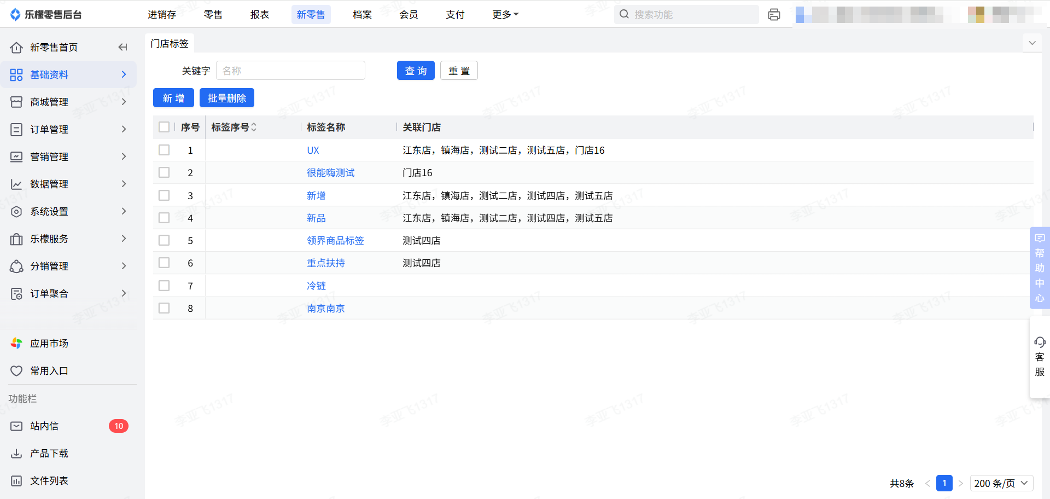Click the 营销管理 icon
The width and height of the screenshot is (1050, 499).
16,157
